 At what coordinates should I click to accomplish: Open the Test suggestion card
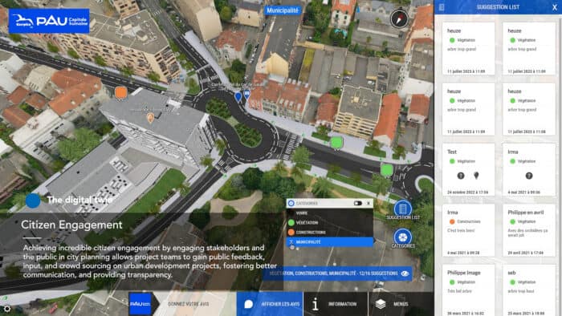[468, 170]
